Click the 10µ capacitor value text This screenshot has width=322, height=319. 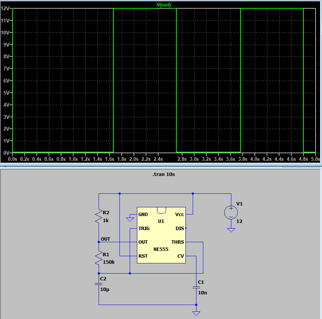coord(105,289)
